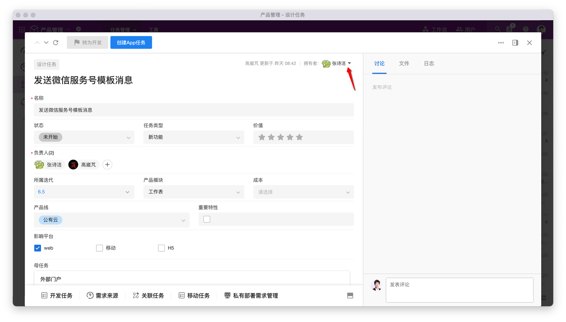Open the owner dropdown next to 张诗洁

point(349,63)
